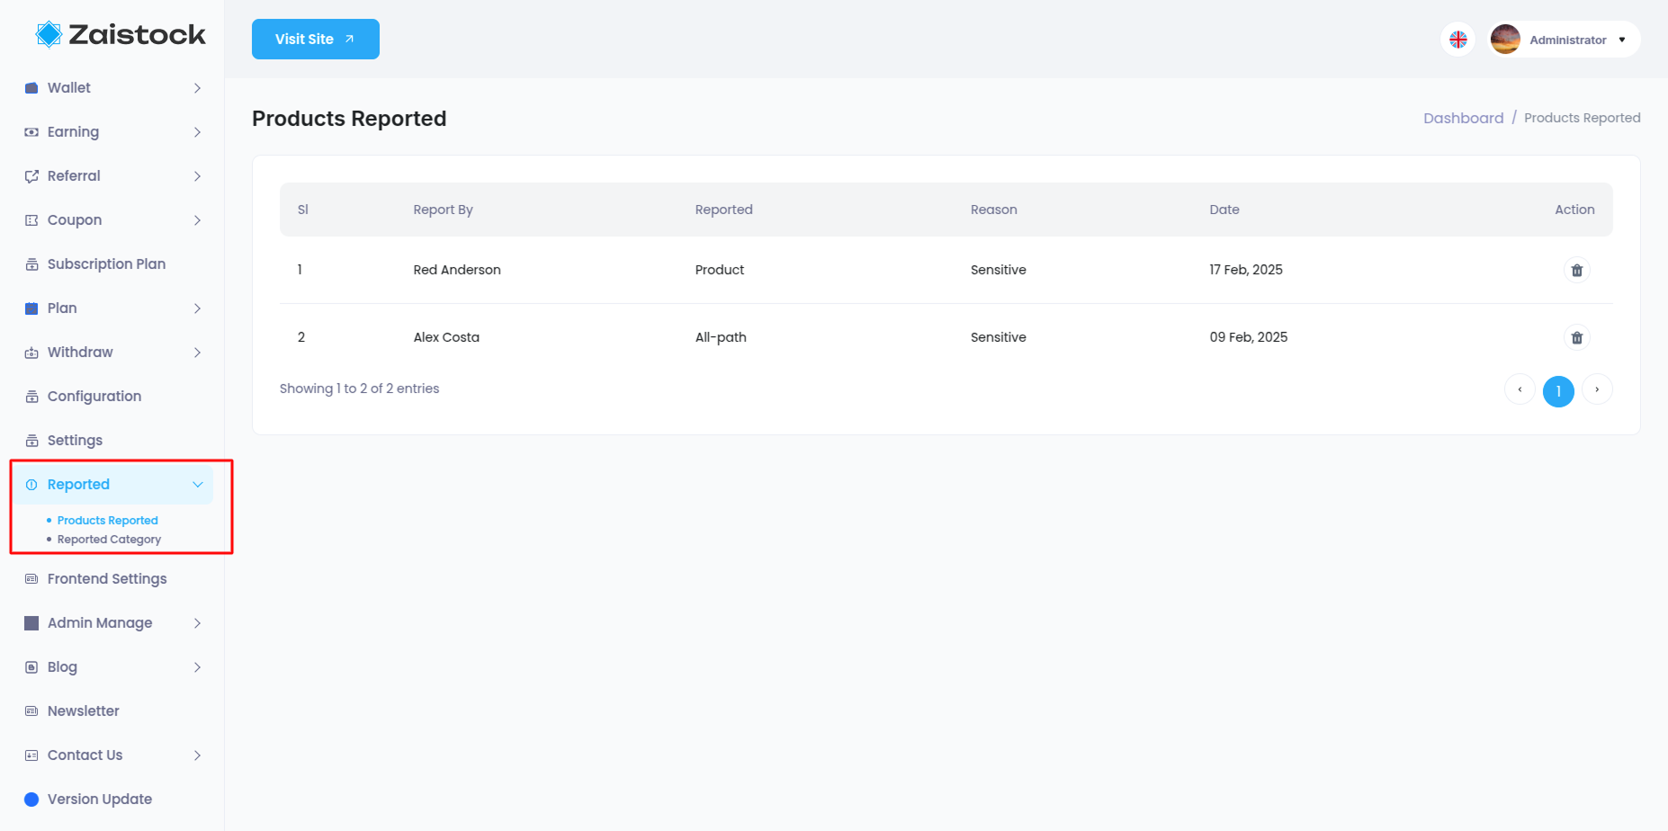Screen dimensions: 1668x831
Task: Open Settings menu item
Action: 75,441
